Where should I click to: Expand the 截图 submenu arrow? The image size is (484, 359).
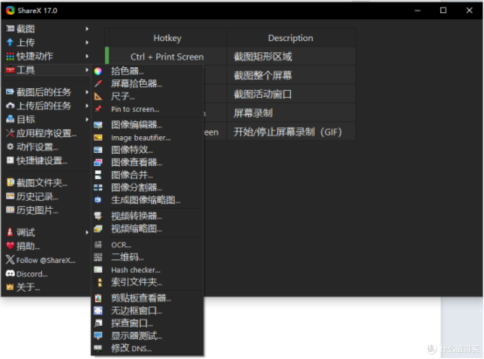(x=87, y=29)
